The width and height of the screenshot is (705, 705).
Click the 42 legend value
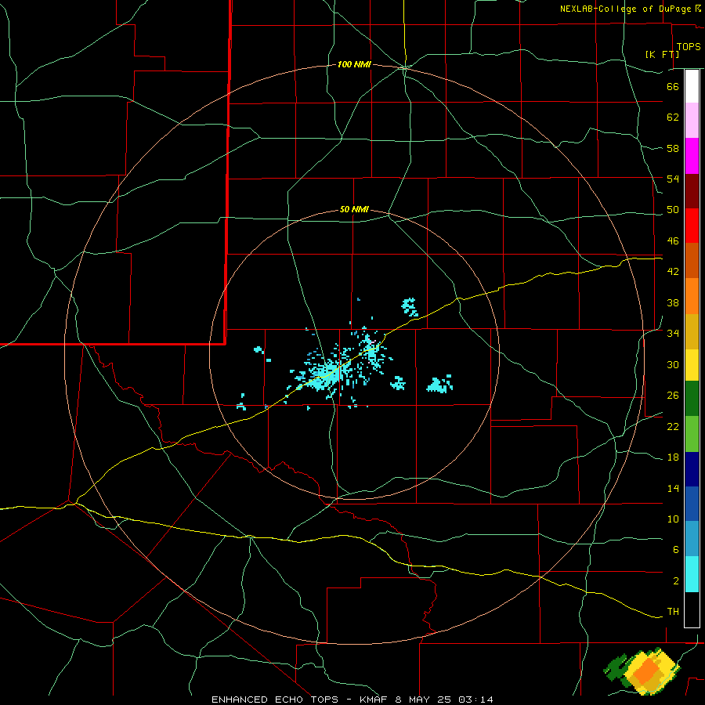(x=673, y=272)
